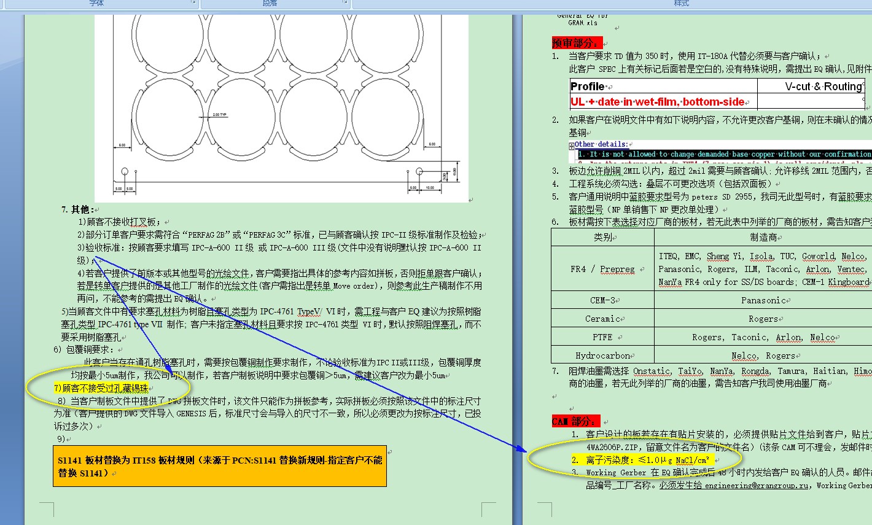This screenshot has height=525, width=872.
Task: Click the 'Panasonic' cell in CEM-3 row
Action: [763, 300]
